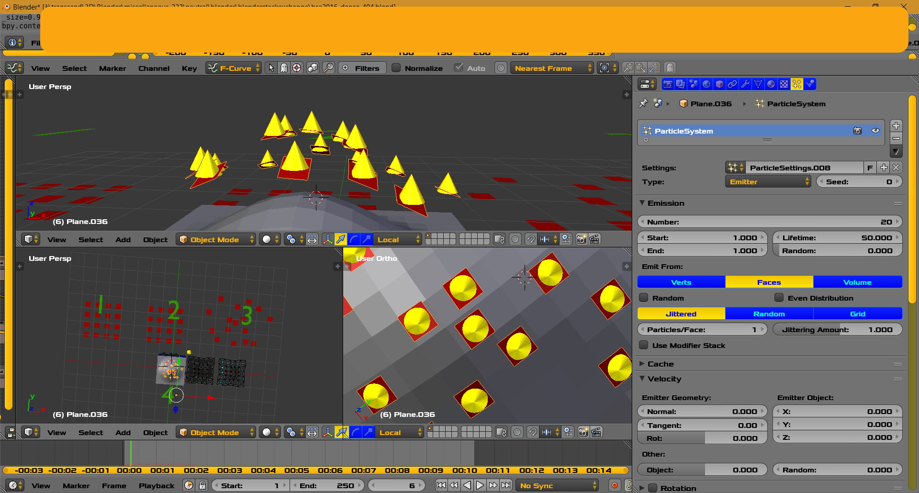The width and height of the screenshot is (919, 493).
Task: Open the World properties tab
Action: tap(706, 84)
